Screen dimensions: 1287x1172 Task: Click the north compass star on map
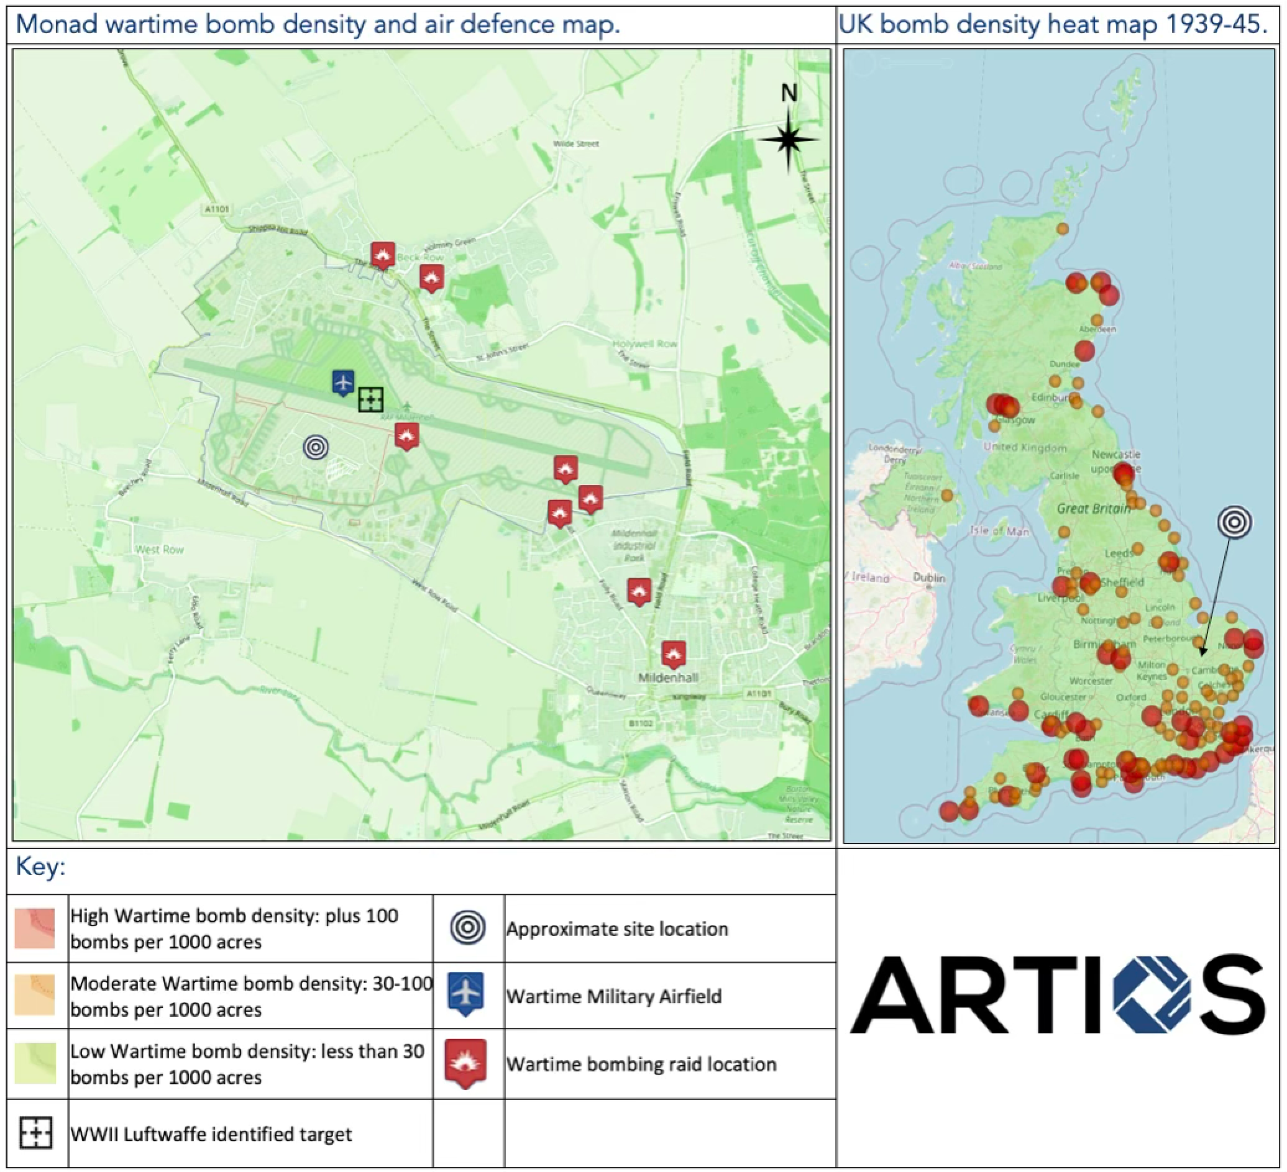[789, 139]
